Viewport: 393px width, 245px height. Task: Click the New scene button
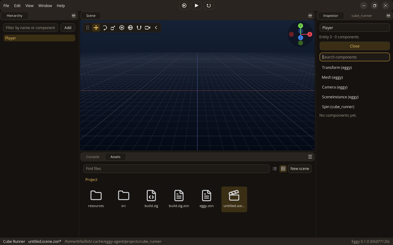[300, 169]
